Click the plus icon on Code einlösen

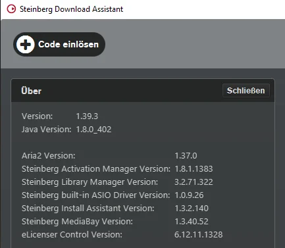(x=26, y=45)
